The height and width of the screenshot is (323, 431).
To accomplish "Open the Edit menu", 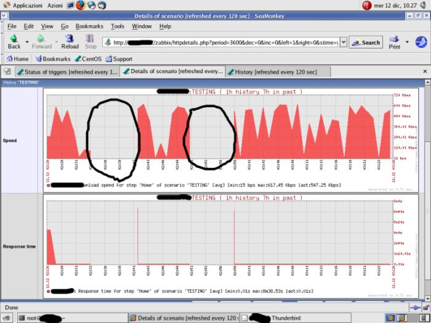I will coord(28,26).
